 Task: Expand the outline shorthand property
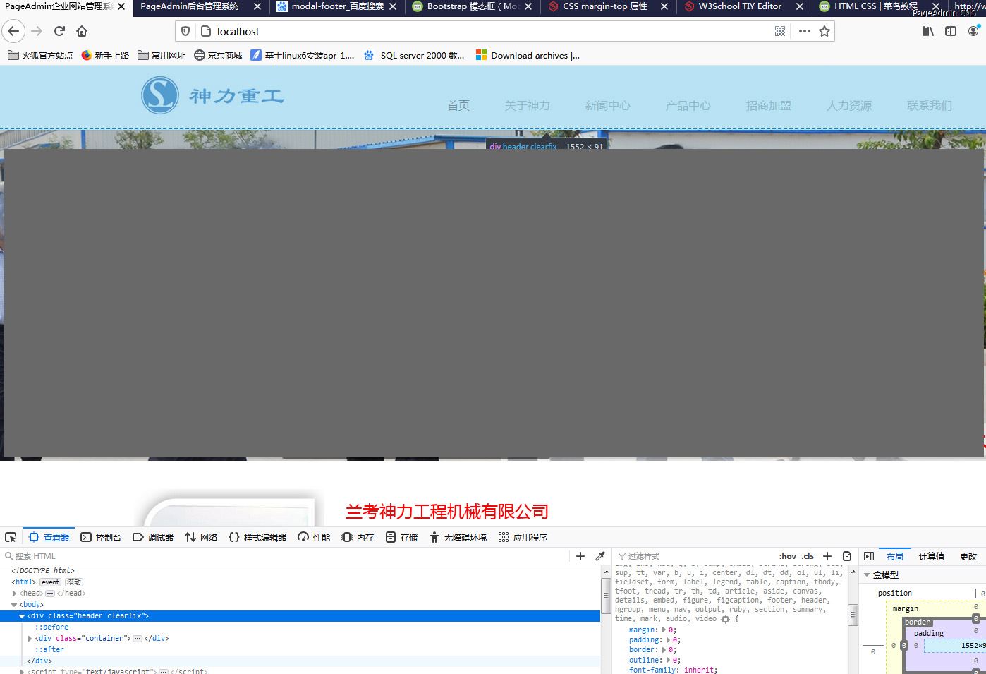coord(669,661)
